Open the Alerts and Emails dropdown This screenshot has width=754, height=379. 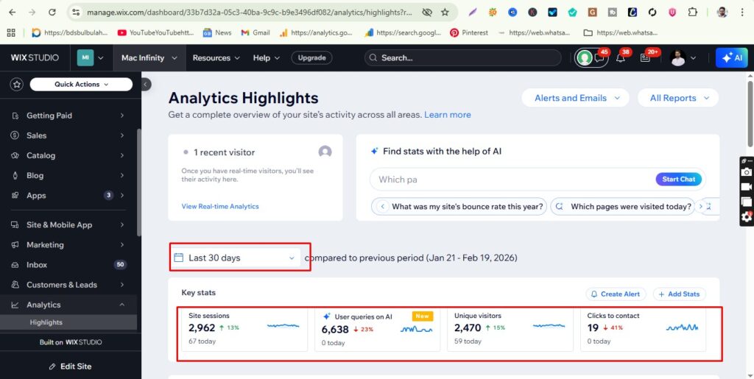point(575,98)
